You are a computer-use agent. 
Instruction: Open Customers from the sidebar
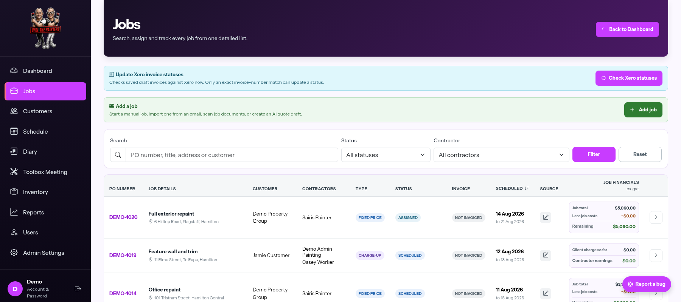(x=45, y=111)
